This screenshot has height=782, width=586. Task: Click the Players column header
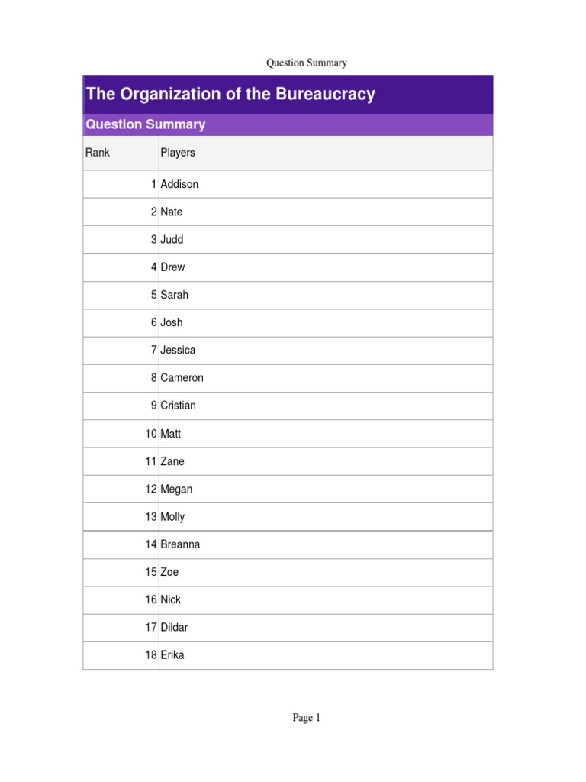point(178,153)
